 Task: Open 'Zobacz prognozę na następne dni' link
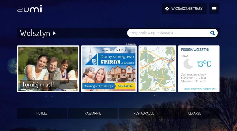(200, 89)
